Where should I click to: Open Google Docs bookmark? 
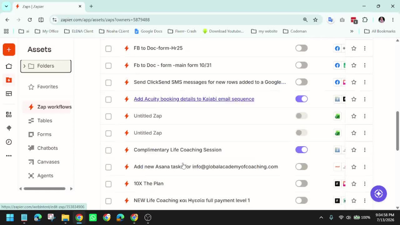pyautogui.click(x=148, y=31)
